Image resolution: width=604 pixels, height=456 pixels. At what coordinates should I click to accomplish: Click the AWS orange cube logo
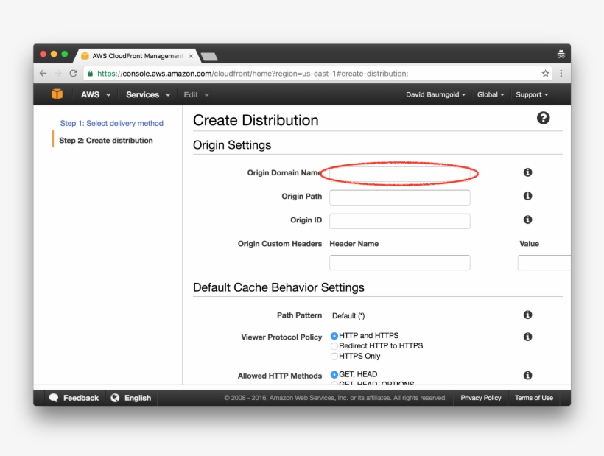(57, 94)
